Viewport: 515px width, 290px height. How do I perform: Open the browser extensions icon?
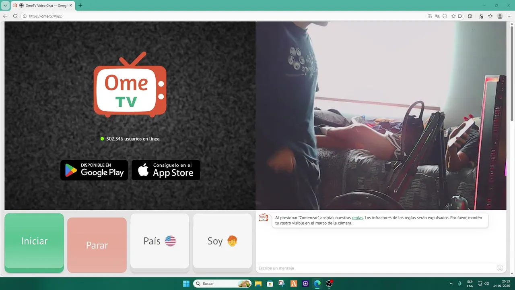[470, 16]
